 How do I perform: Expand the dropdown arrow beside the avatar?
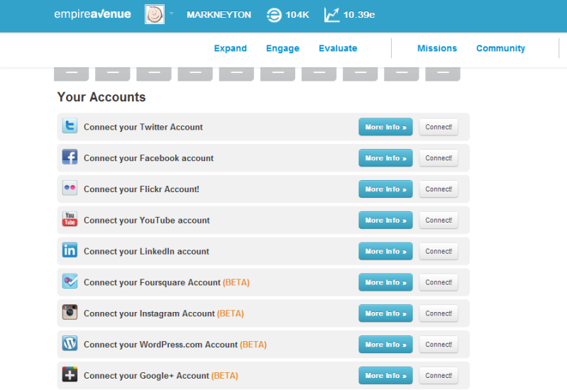172,13
